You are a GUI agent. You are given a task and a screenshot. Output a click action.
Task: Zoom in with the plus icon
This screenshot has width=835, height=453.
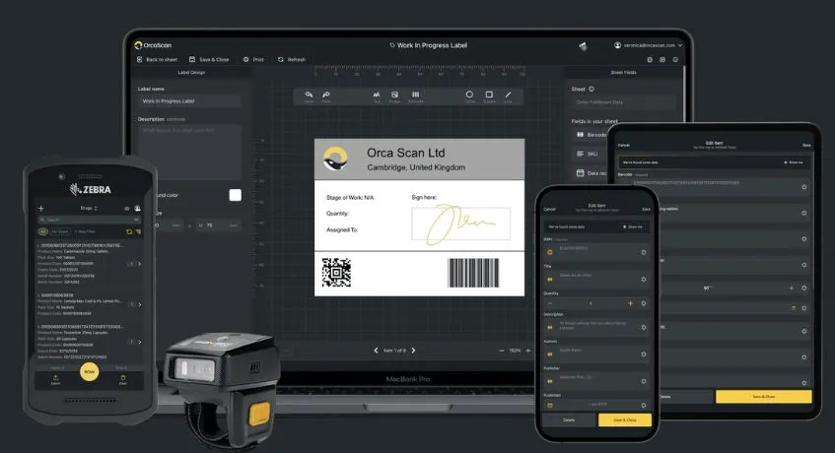tap(528, 351)
